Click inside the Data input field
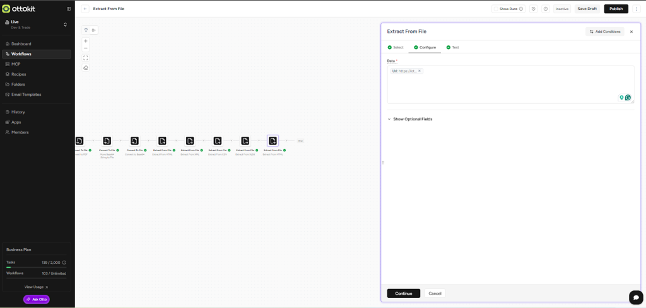The height and width of the screenshot is (308, 646). (x=505, y=88)
